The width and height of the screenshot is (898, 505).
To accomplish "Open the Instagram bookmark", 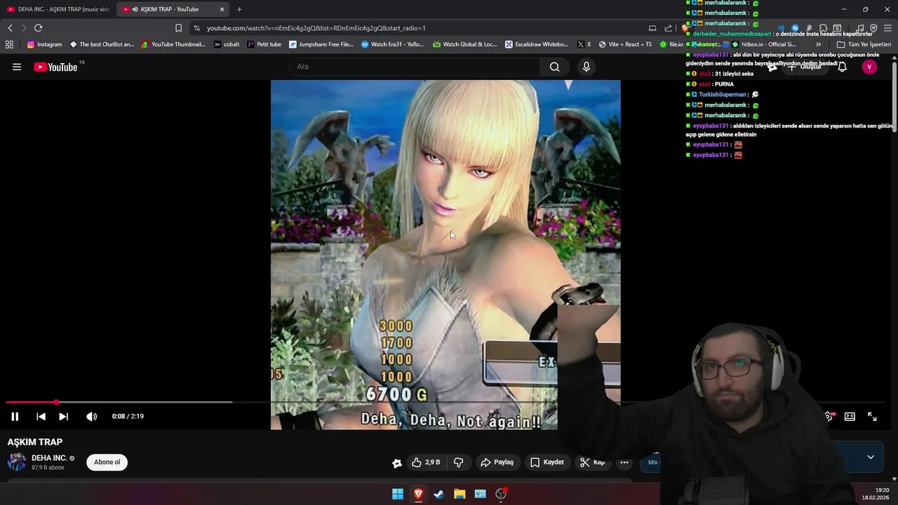I will (44, 44).
